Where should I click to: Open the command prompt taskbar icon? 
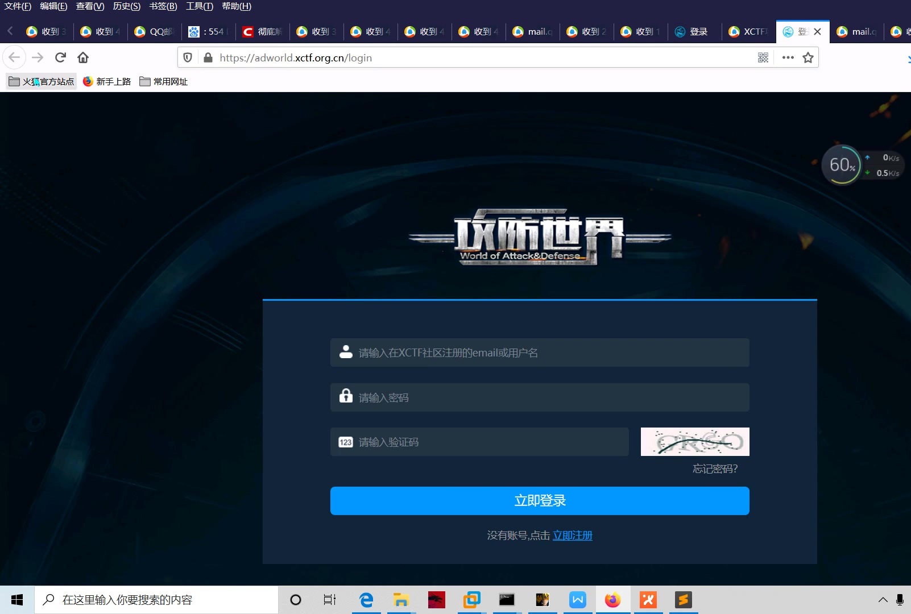507,600
